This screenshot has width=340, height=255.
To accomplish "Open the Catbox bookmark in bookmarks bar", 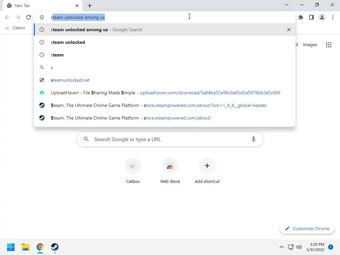I will [x=15, y=28].
